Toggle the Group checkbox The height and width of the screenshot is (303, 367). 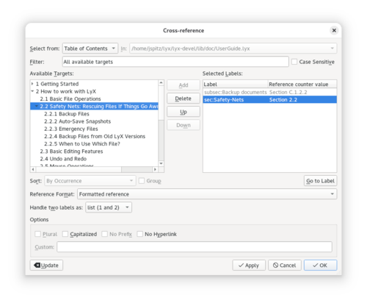142,181
